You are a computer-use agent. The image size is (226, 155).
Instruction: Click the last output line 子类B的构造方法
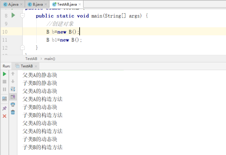(42, 147)
